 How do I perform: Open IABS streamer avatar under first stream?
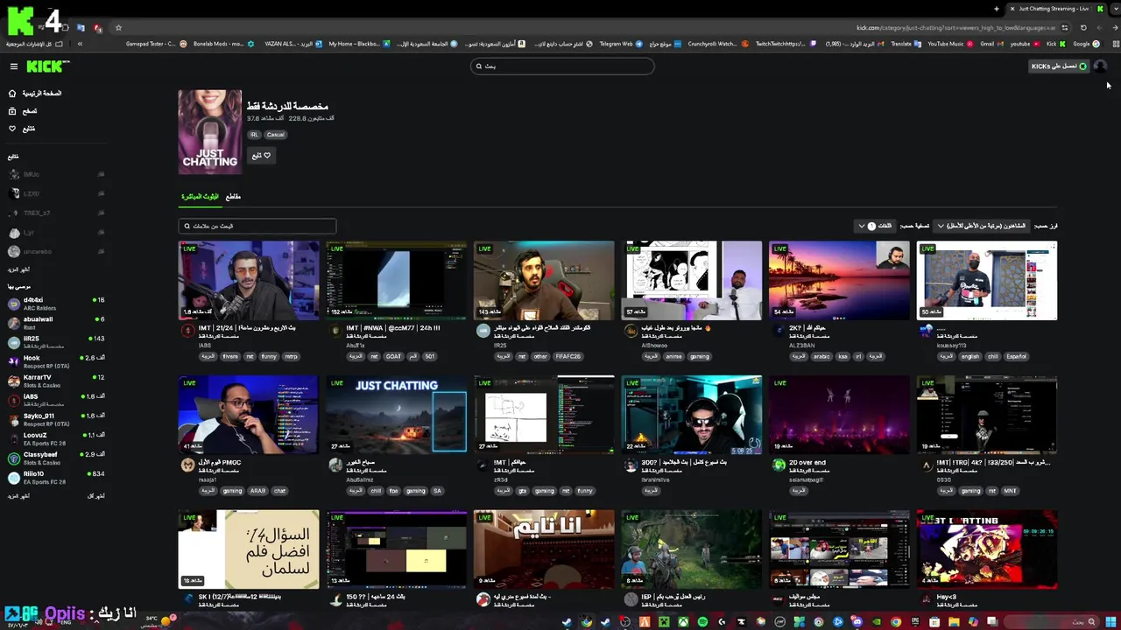click(x=188, y=331)
